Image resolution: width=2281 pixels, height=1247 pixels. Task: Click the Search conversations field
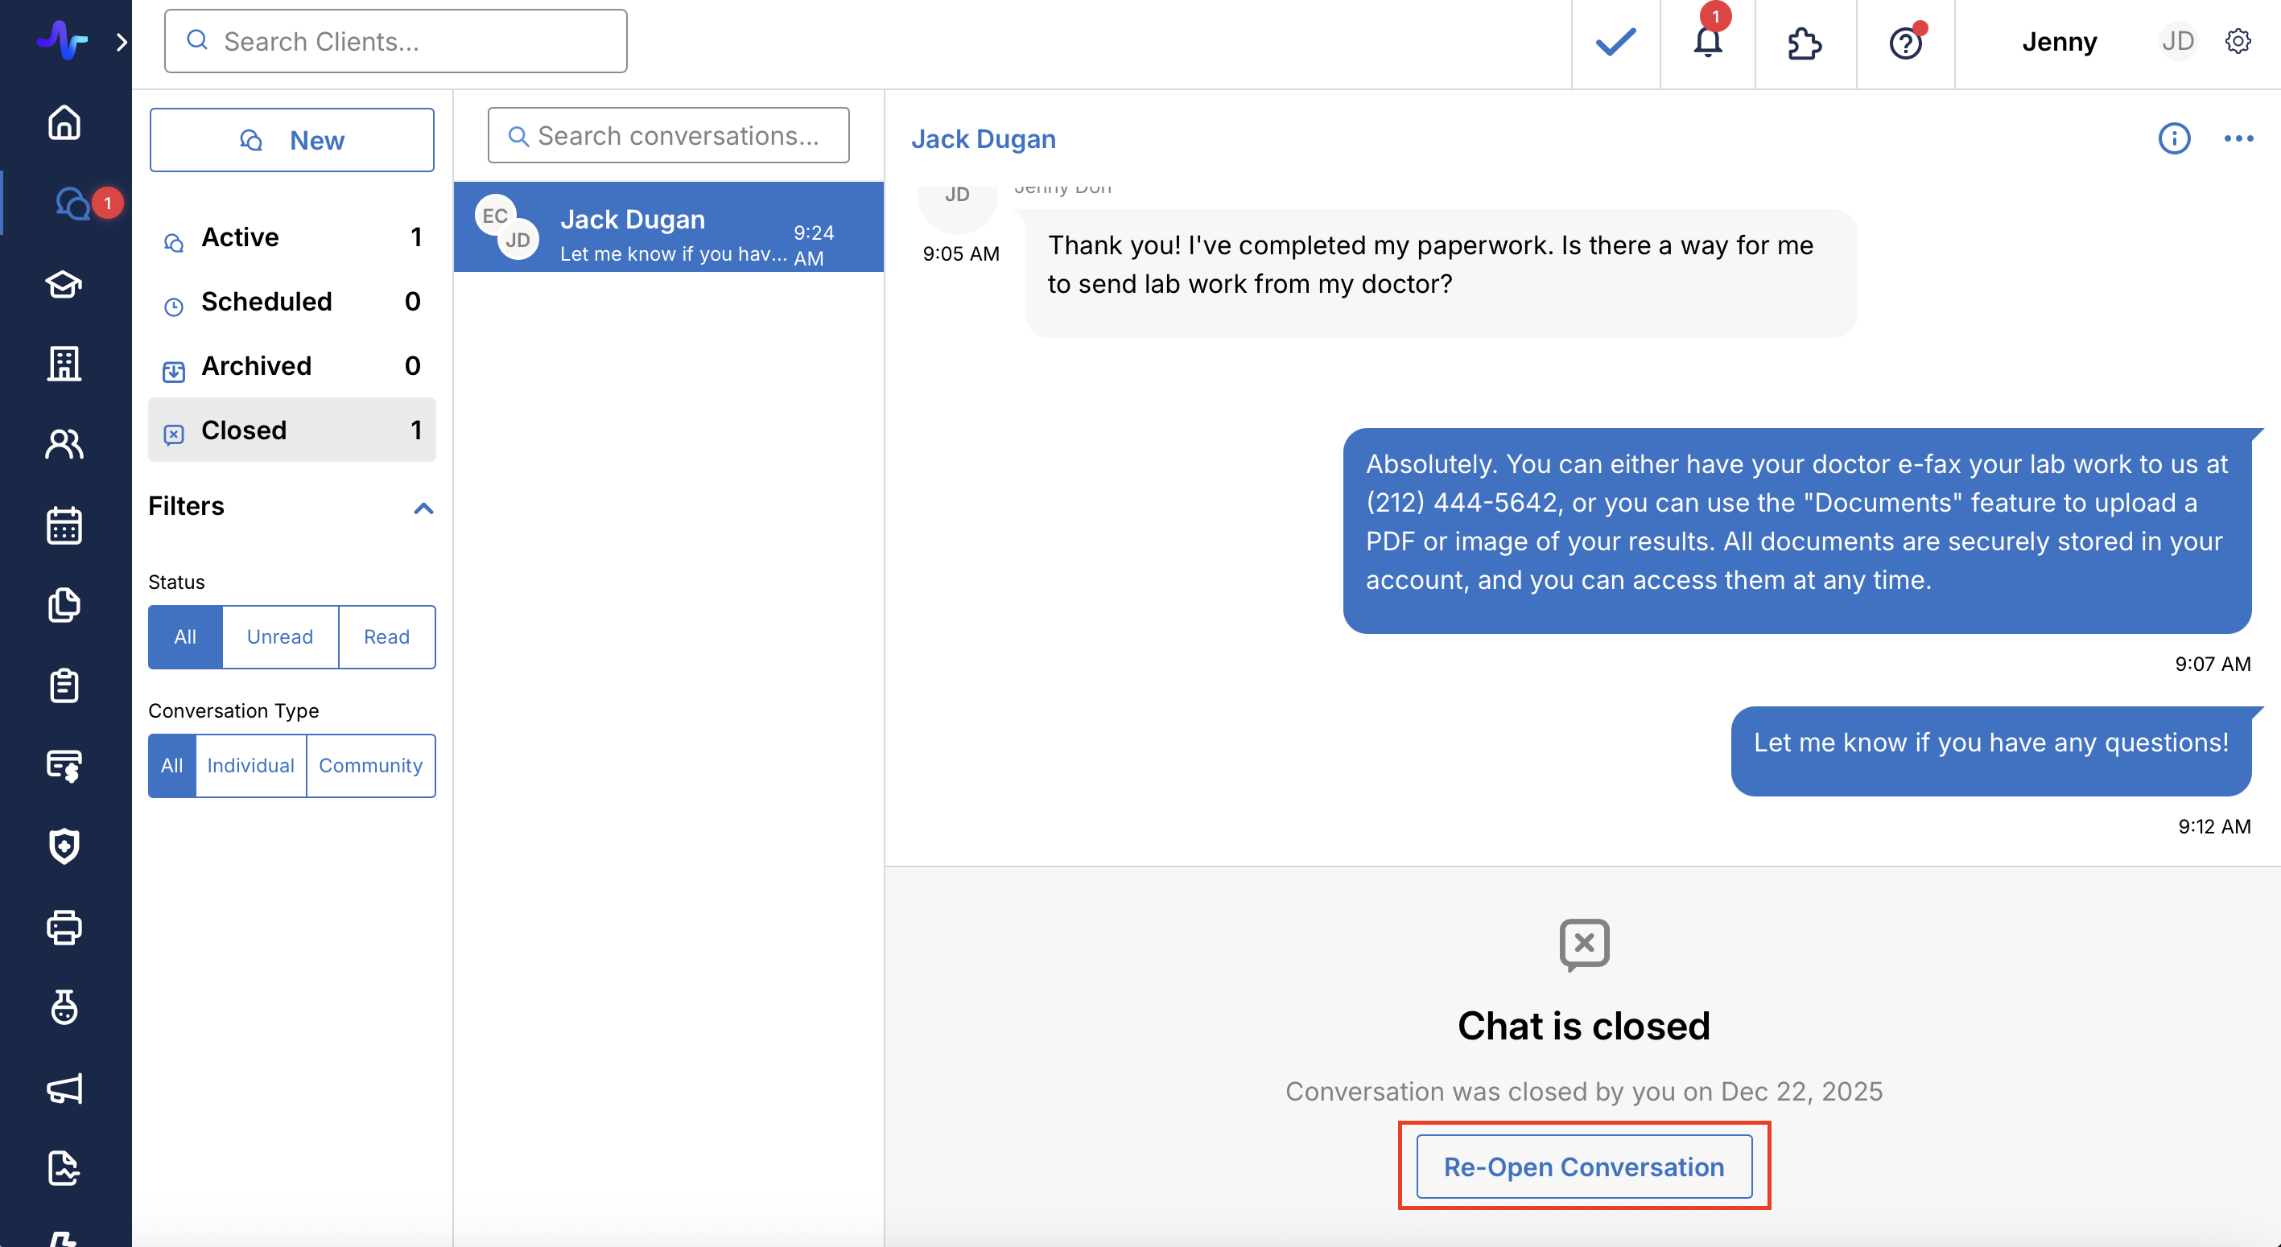click(x=678, y=135)
